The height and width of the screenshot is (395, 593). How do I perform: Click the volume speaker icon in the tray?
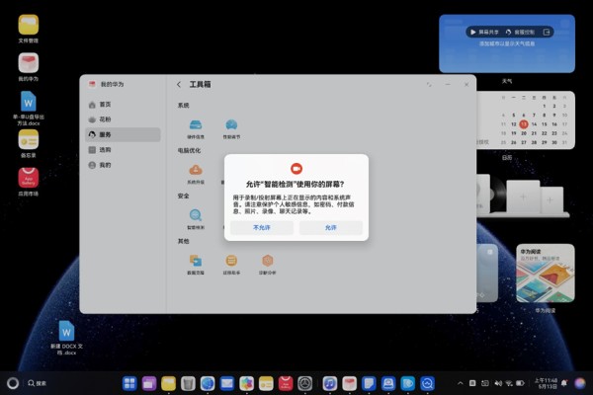(x=498, y=383)
